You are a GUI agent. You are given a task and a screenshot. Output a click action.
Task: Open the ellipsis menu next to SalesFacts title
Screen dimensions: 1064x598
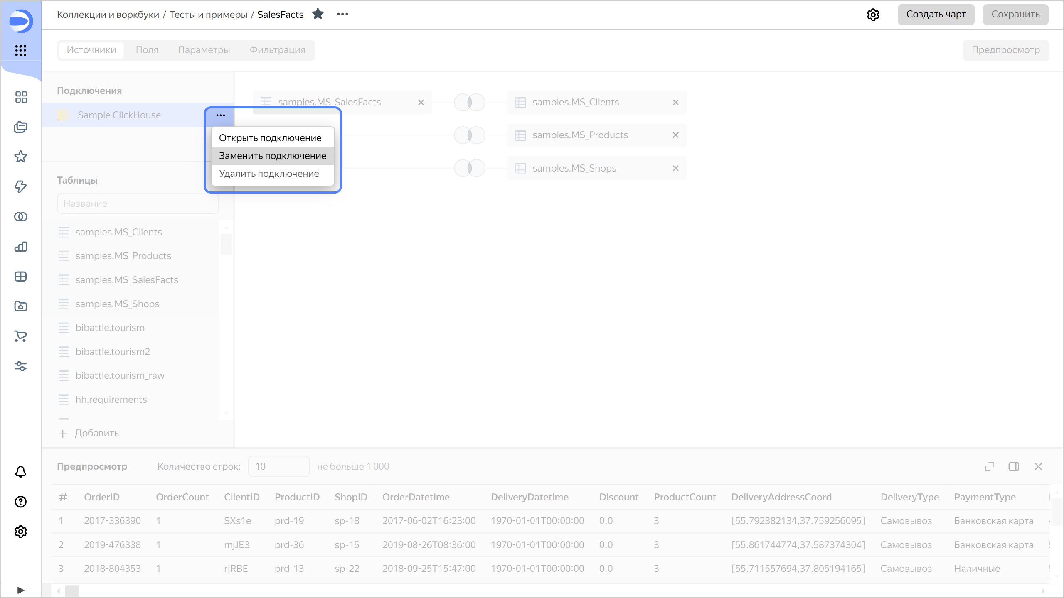click(343, 14)
